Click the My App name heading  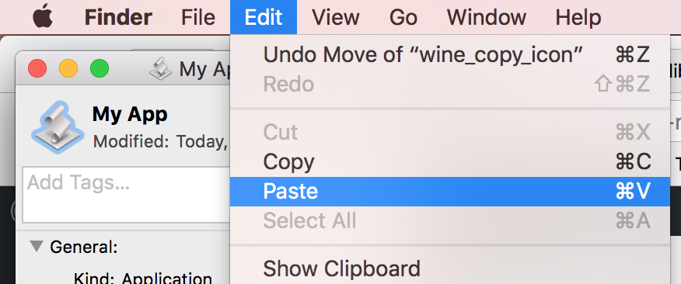(x=130, y=115)
